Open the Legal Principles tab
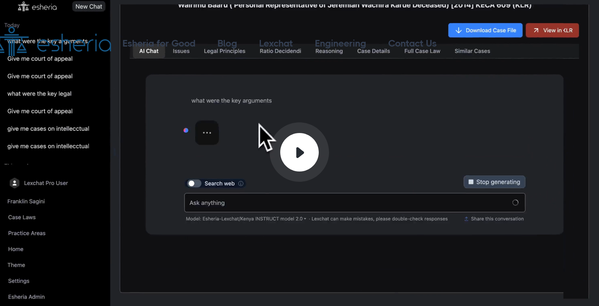 [224, 51]
